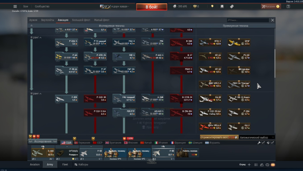Toggle the auto-refill ammo checkbox
Viewport: 303px width, 171px height.
272,143
